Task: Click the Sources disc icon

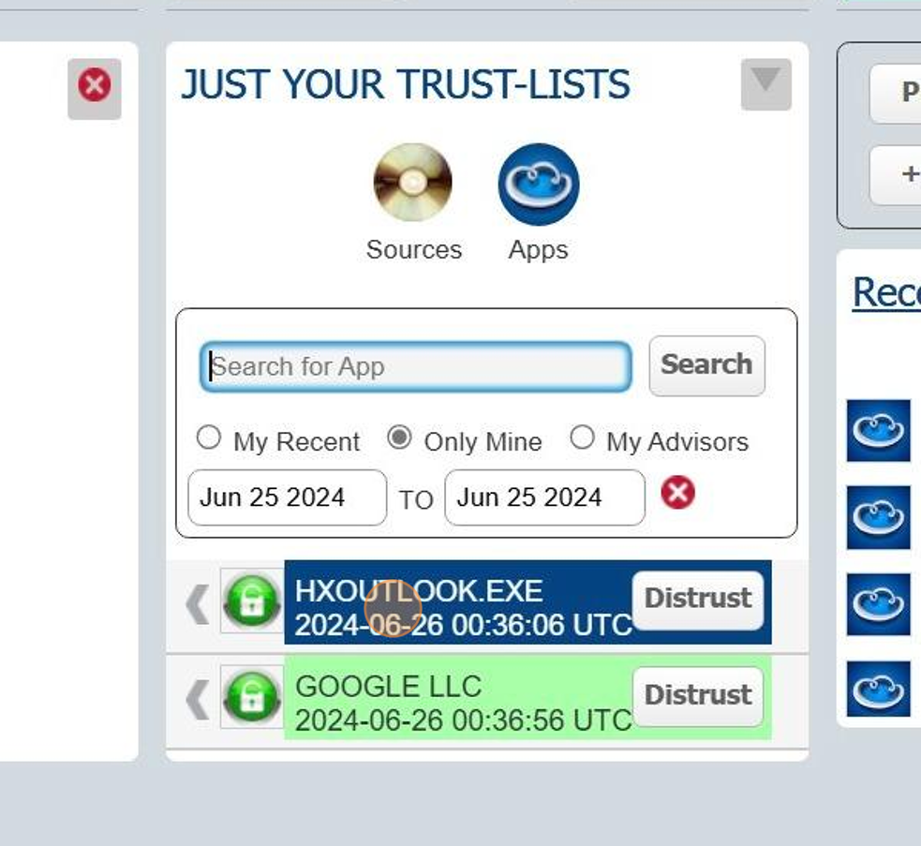Action: (x=412, y=183)
